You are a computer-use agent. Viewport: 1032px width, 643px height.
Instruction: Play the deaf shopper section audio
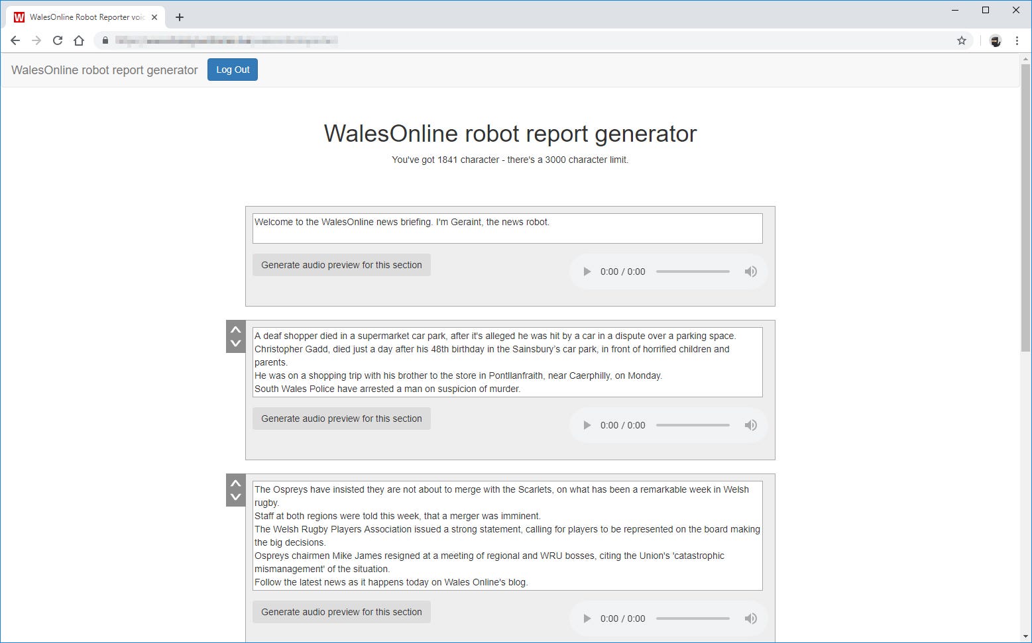tap(587, 425)
